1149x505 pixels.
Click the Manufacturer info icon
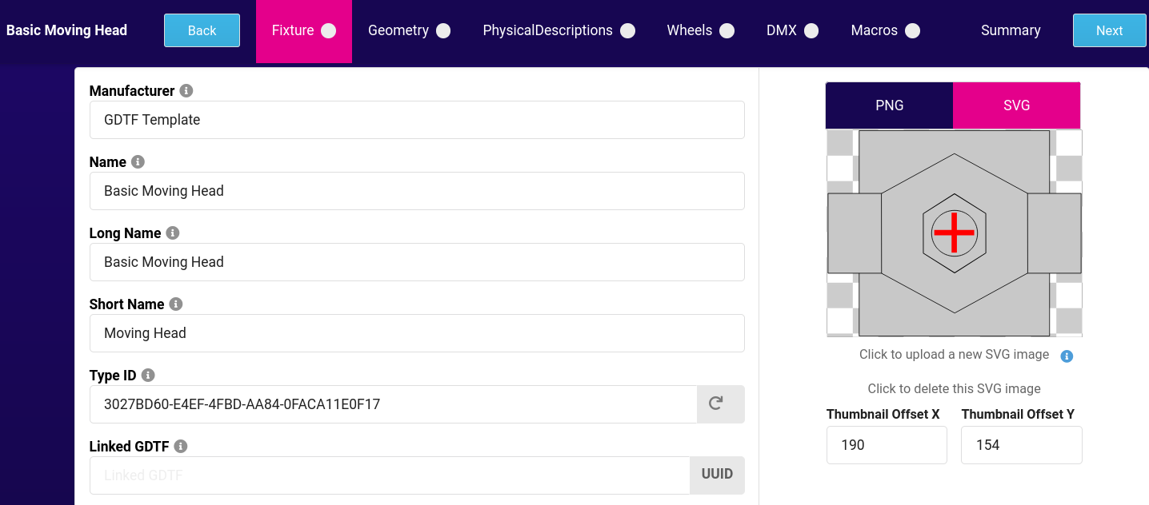click(186, 91)
